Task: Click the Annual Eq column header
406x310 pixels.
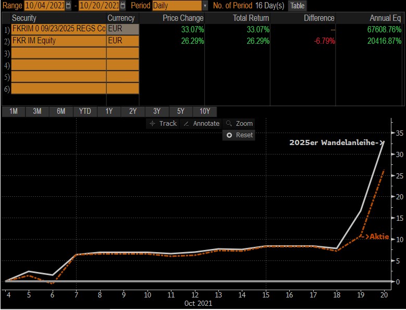Action: (x=385, y=18)
